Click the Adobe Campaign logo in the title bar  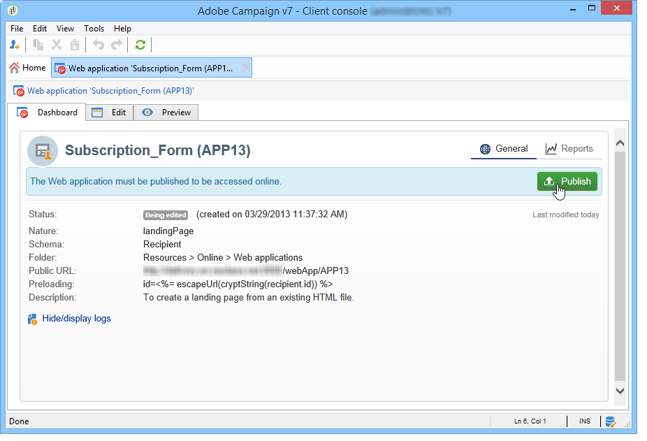pos(13,10)
